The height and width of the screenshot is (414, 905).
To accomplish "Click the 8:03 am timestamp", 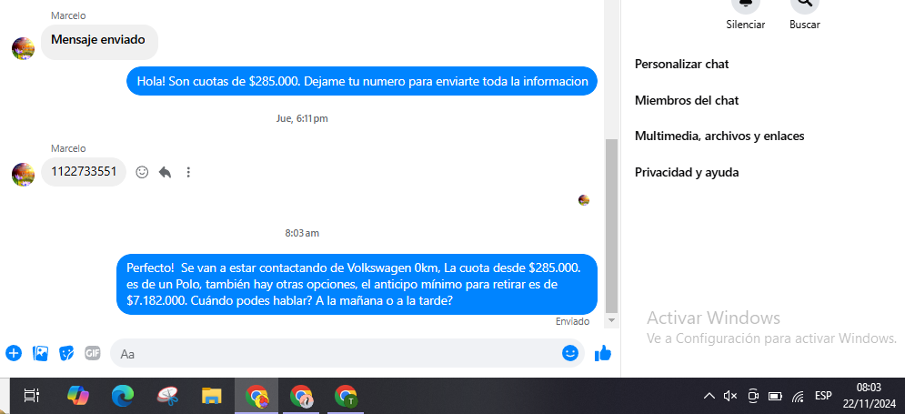I will 302,233.
